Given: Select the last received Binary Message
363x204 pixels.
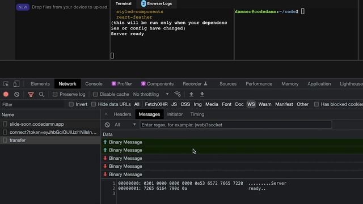Looking at the screenshot, I should 232,175.
